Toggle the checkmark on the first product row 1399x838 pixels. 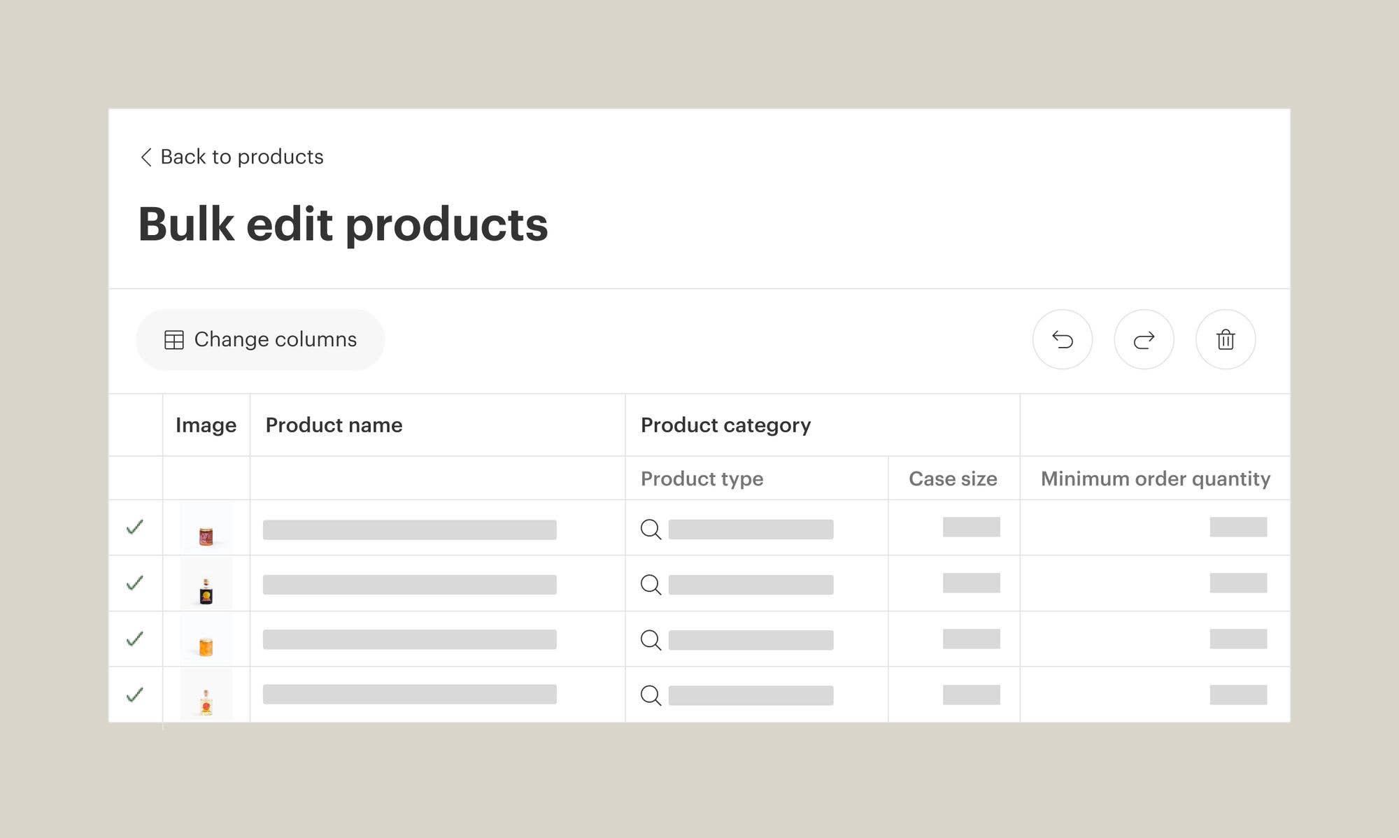coord(135,527)
